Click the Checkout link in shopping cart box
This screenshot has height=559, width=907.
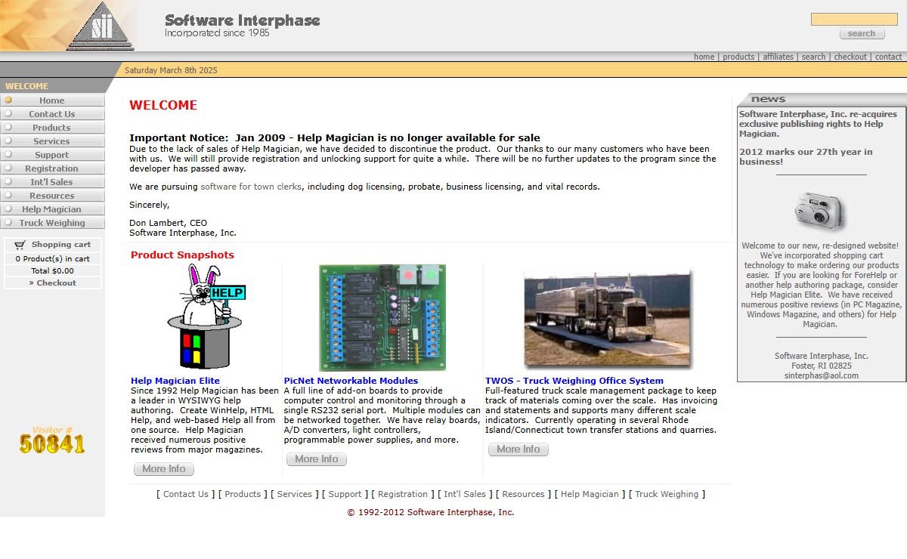coord(56,283)
